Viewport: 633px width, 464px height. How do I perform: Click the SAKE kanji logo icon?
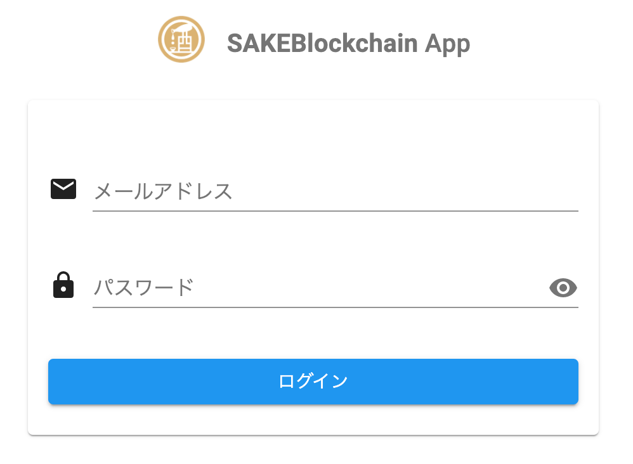click(x=181, y=39)
